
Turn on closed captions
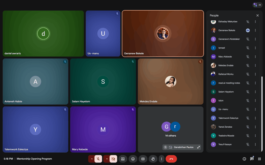click(x=143, y=159)
